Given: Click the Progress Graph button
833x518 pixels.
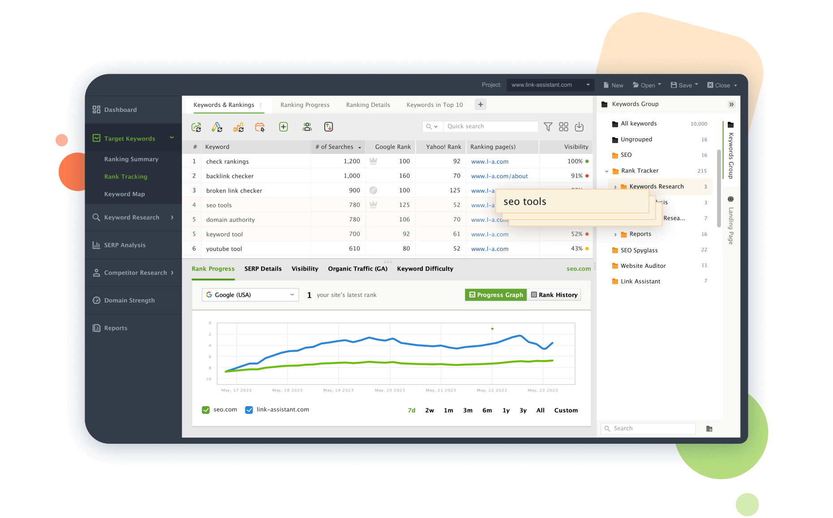Looking at the screenshot, I should [496, 295].
